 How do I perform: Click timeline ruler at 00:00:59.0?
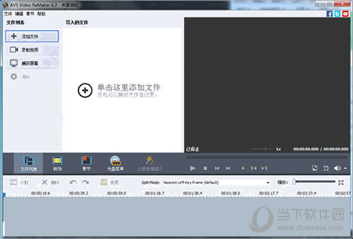pos(116,193)
